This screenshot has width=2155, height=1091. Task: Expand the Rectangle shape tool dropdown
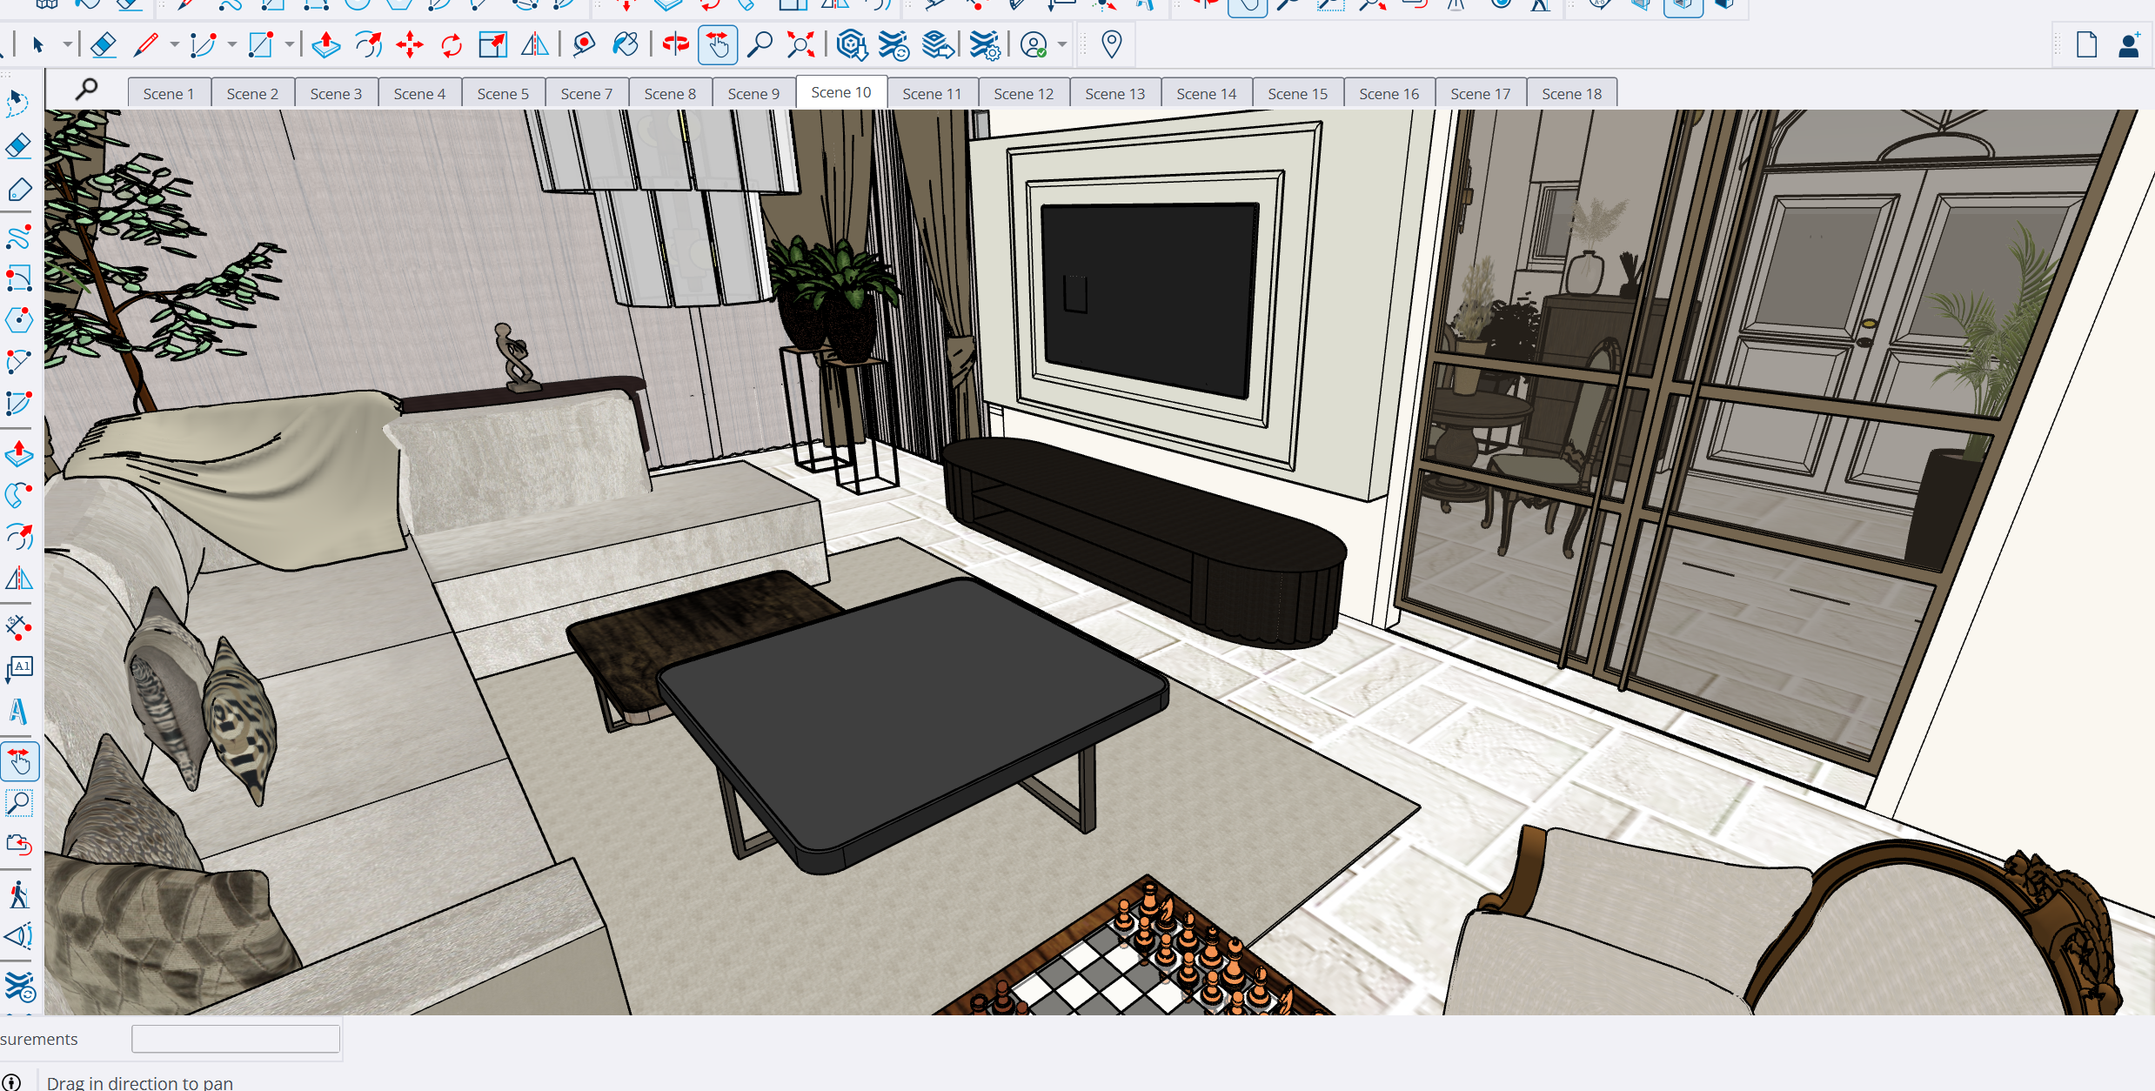pyautogui.click(x=289, y=44)
